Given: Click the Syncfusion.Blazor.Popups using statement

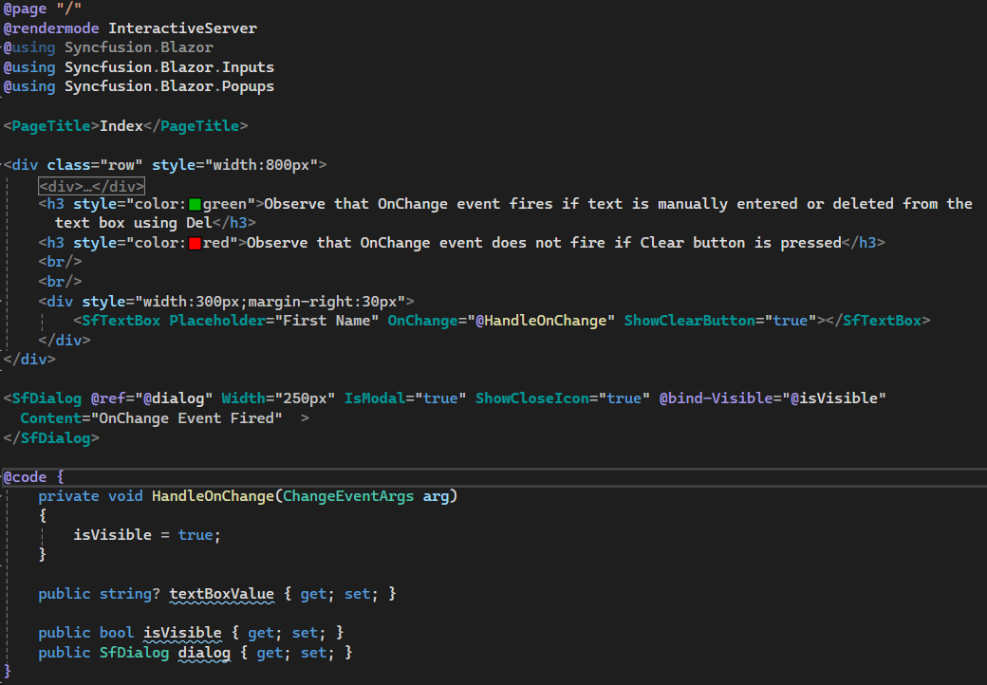Looking at the screenshot, I should [x=169, y=86].
